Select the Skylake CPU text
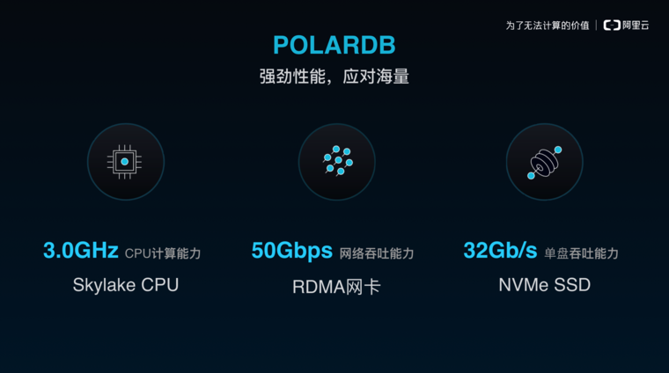The height and width of the screenshot is (373, 669). [x=126, y=285]
